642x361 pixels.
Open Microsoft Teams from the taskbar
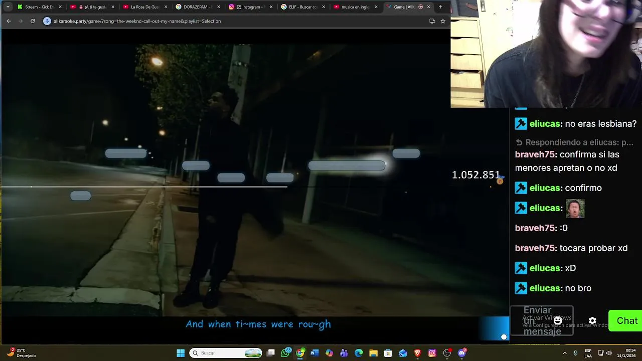(344, 353)
